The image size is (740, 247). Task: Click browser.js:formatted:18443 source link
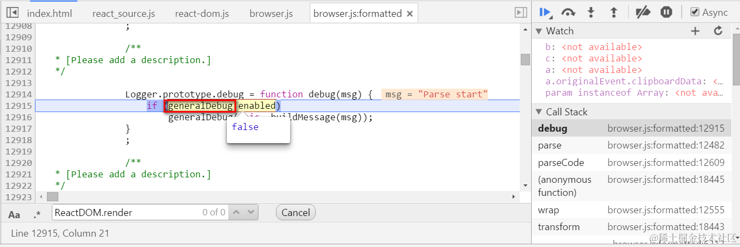coord(666,227)
